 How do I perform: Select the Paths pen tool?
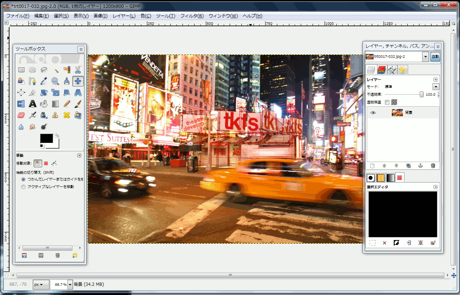33,81
